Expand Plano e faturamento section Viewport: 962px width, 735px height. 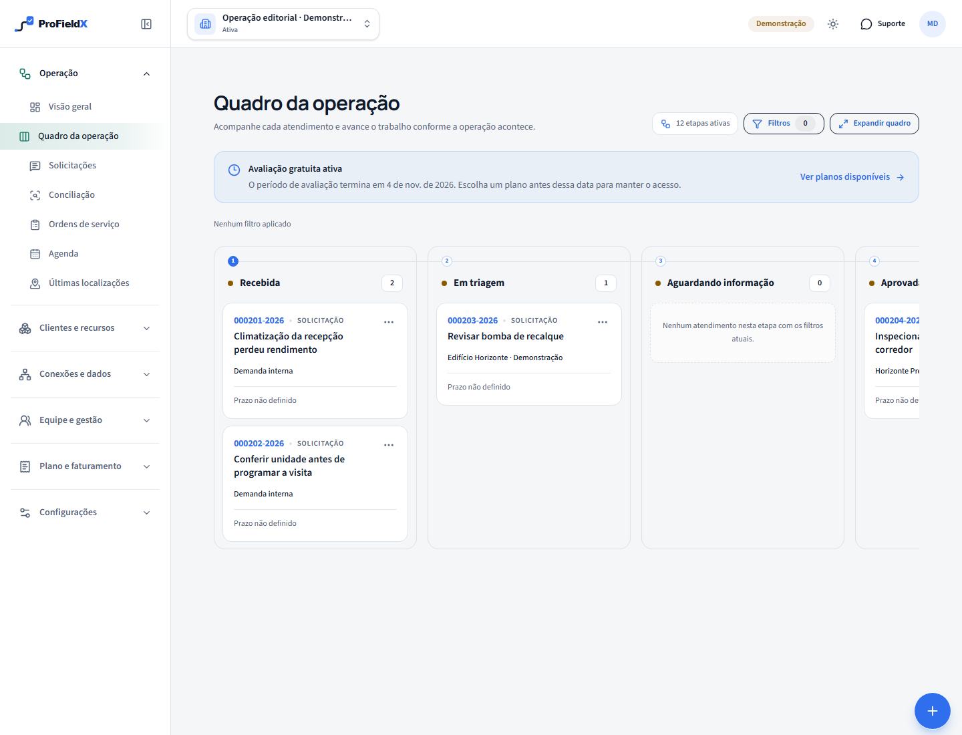click(86, 466)
